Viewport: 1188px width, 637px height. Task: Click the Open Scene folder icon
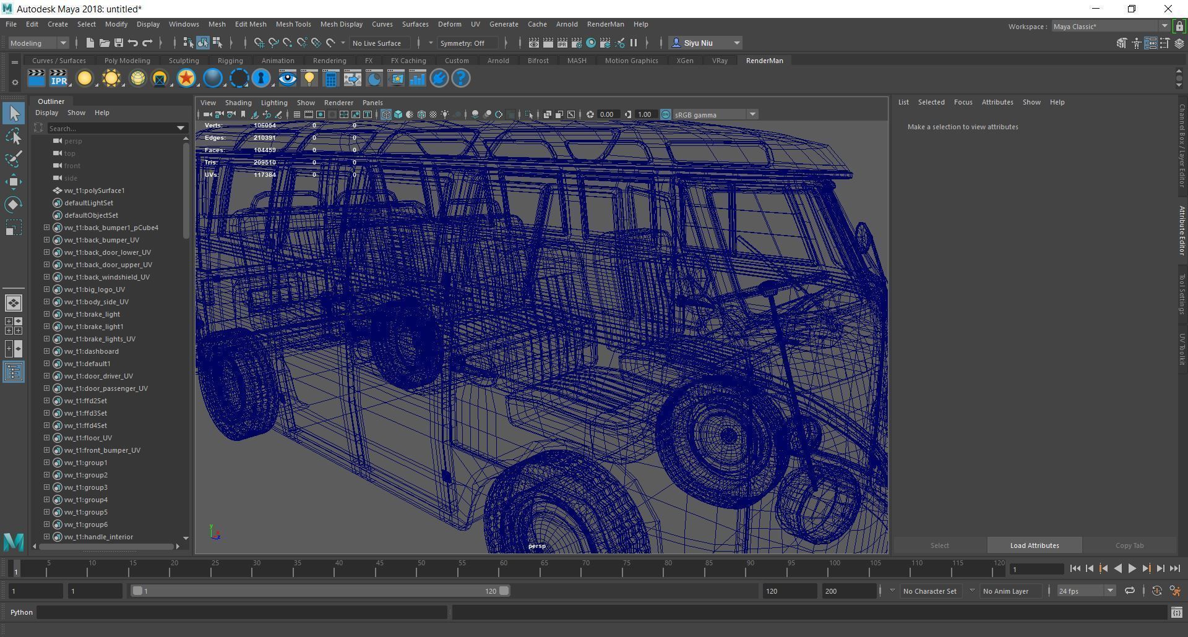pyautogui.click(x=105, y=43)
